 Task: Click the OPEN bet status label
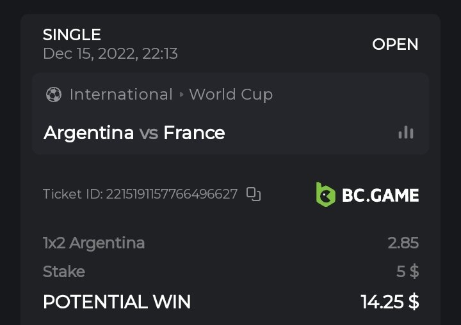(x=395, y=44)
